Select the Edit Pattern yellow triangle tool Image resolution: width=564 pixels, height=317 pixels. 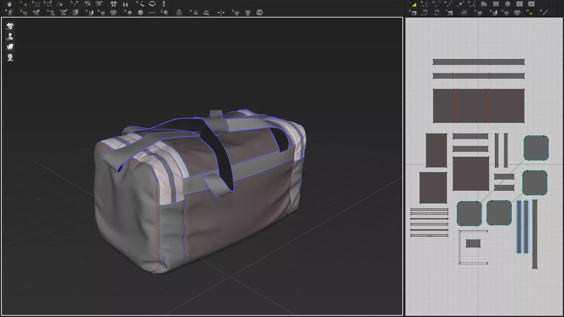(413, 4)
